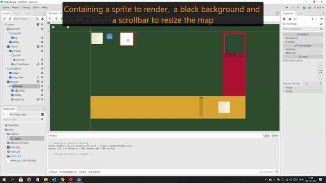Open the Help menu
Image resolution: width=326 pixels, height=183 pixels.
coord(45,8)
